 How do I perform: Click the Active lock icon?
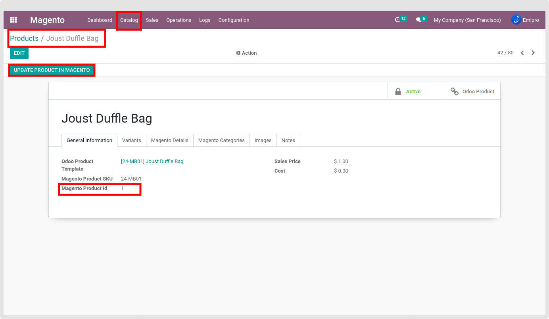(x=398, y=91)
